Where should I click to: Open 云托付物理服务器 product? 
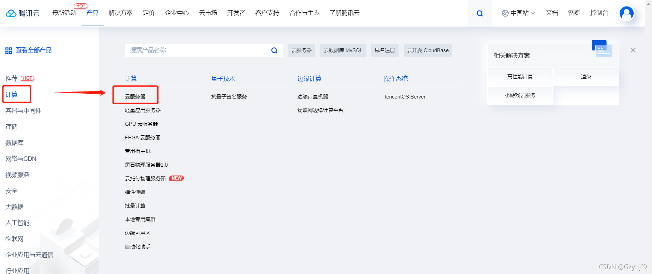click(x=145, y=179)
